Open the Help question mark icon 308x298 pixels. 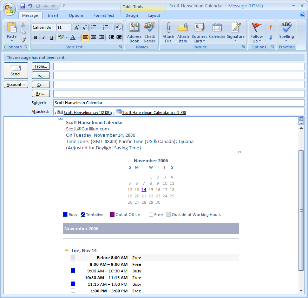tap(303, 15)
